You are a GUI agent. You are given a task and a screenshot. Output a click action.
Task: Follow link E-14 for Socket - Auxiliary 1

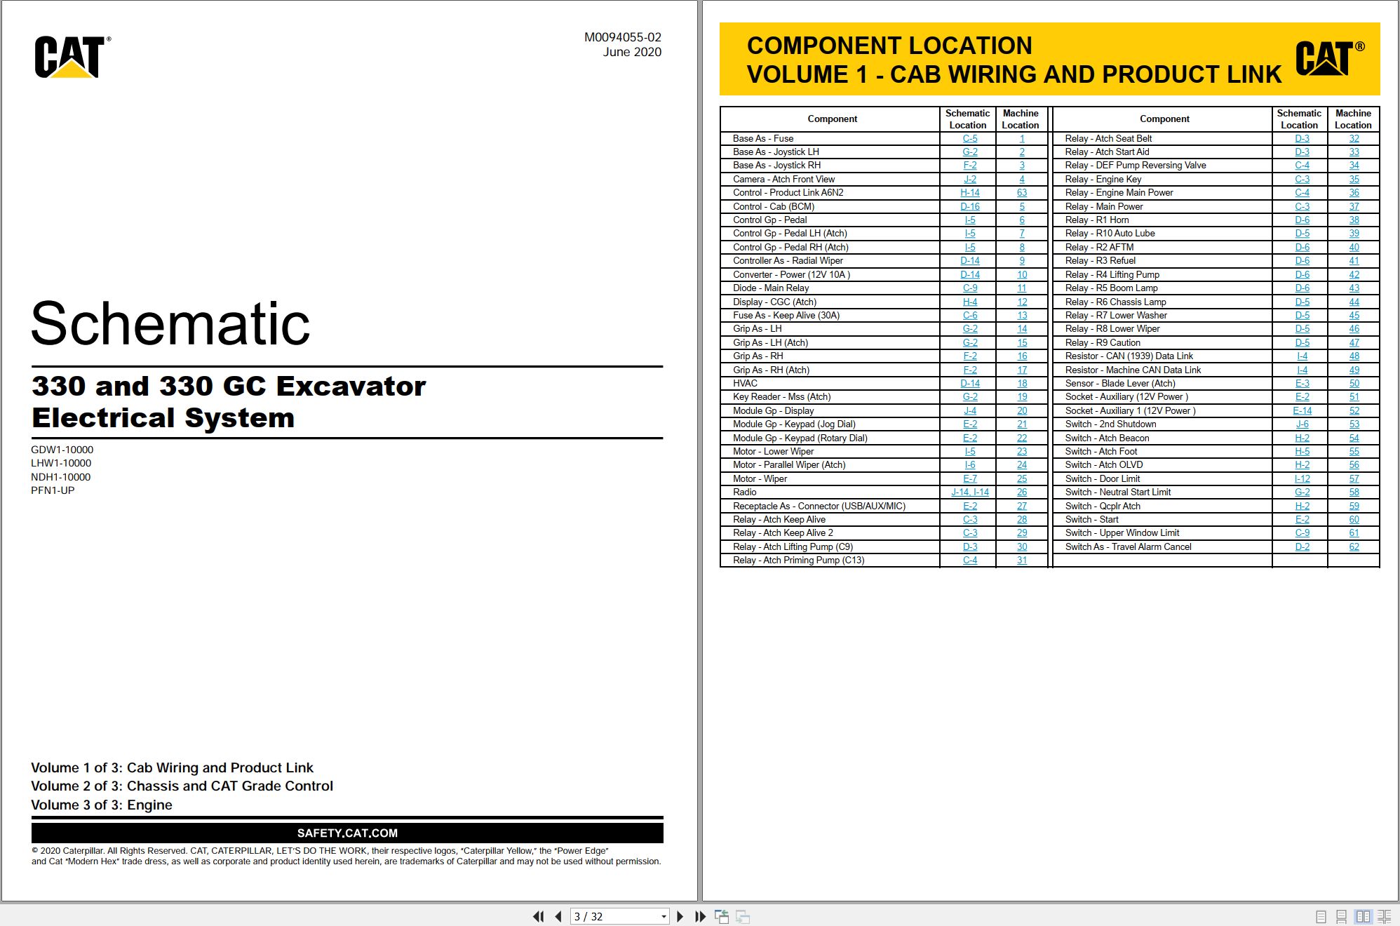1302,410
